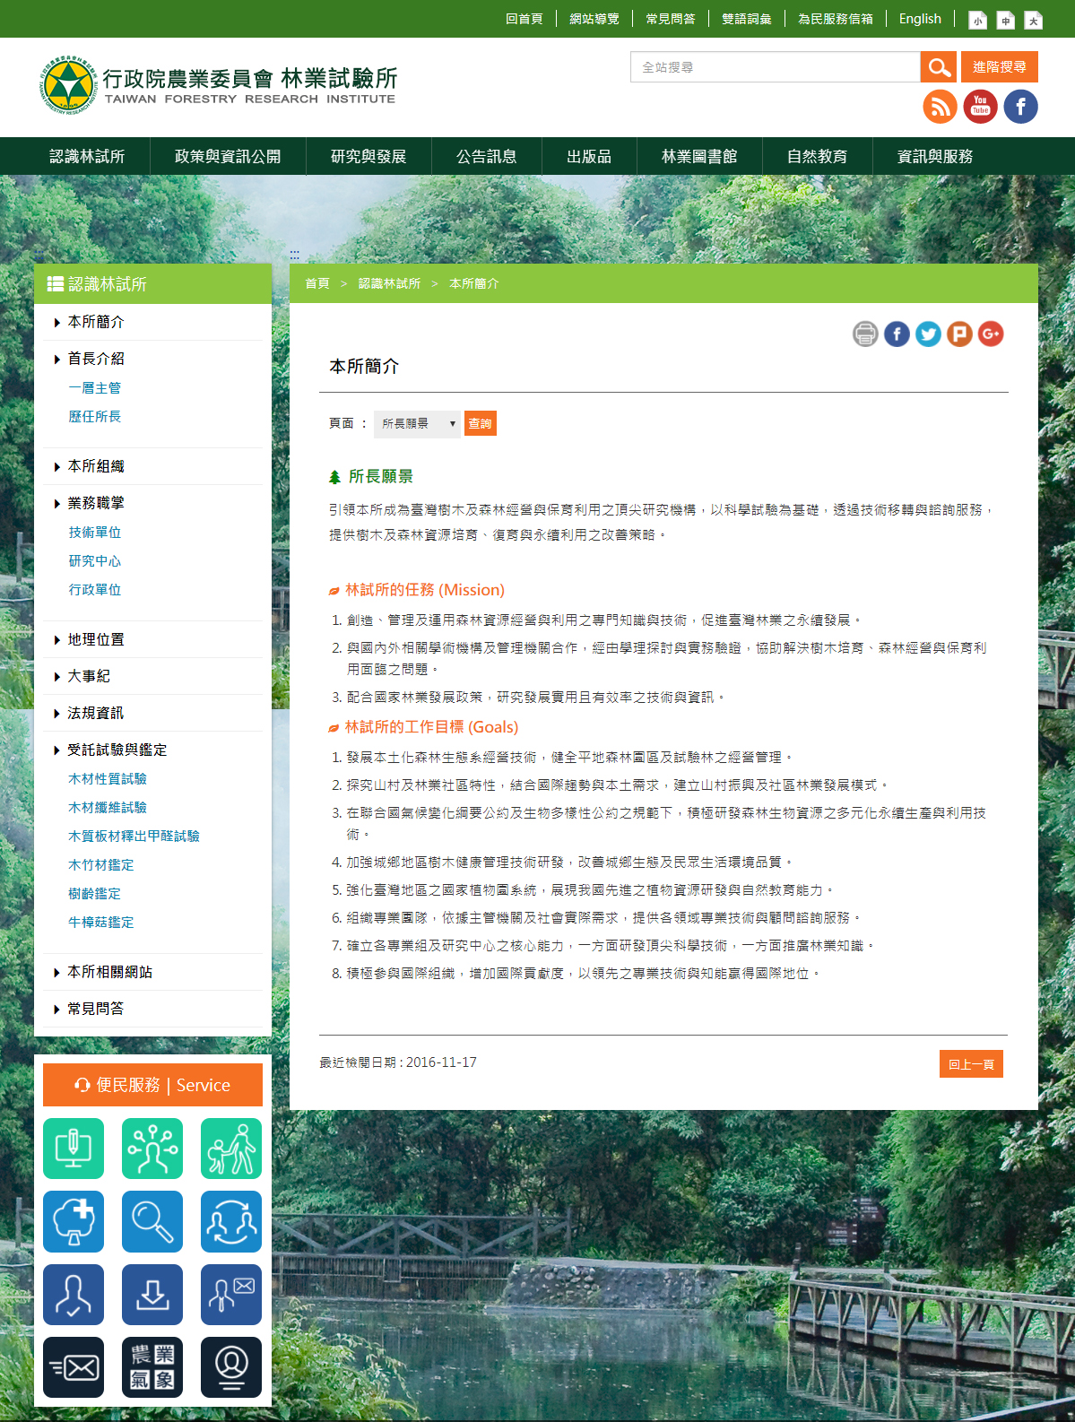Share the page on Plurk

(959, 334)
